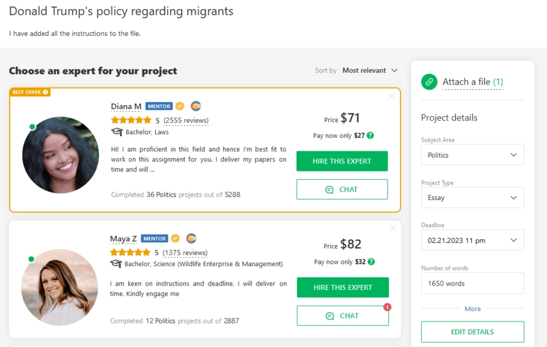Click 'Bachelor, Laws' text
This screenshot has height=347, width=547.
point(147,132)
